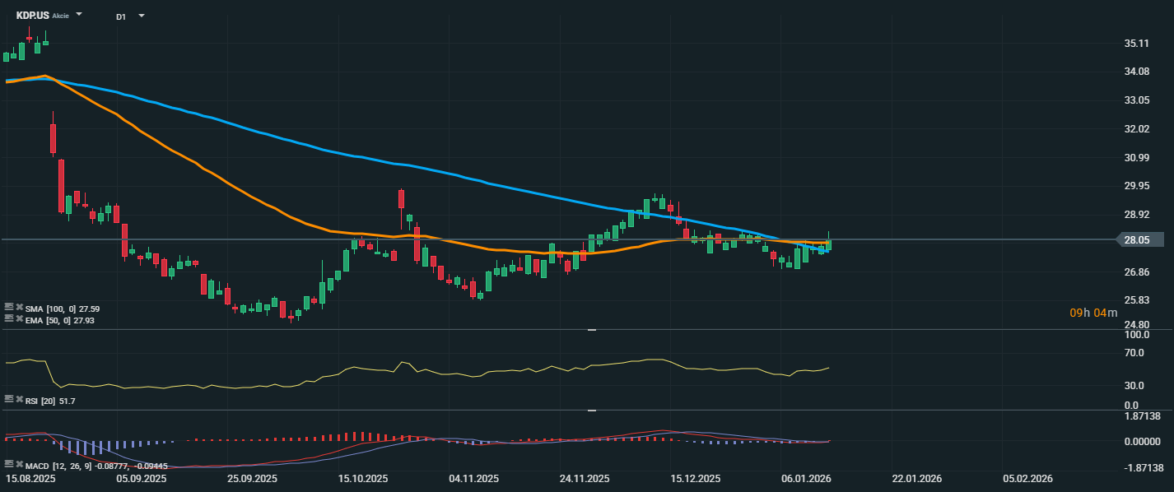Viewport: 1174px width, 492px height.
Task: Open settings icon for SMA indicator
Action: (x=9, y=308)
